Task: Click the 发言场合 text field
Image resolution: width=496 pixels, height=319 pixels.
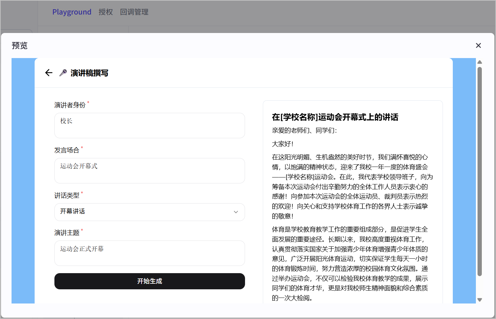Action: [150, 171]
